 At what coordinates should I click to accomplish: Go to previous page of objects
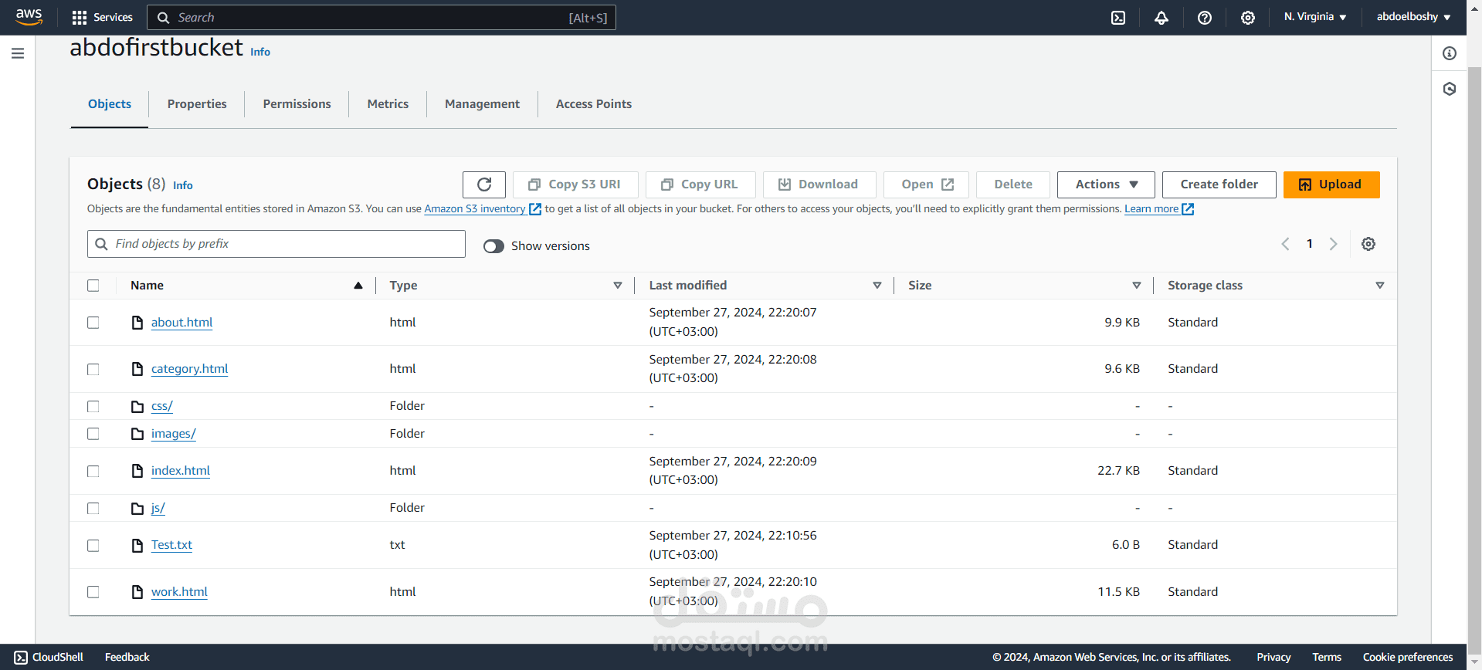click(x=1286, y=244)
